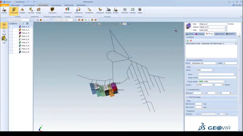Click the Add location icon

(4, 40)
